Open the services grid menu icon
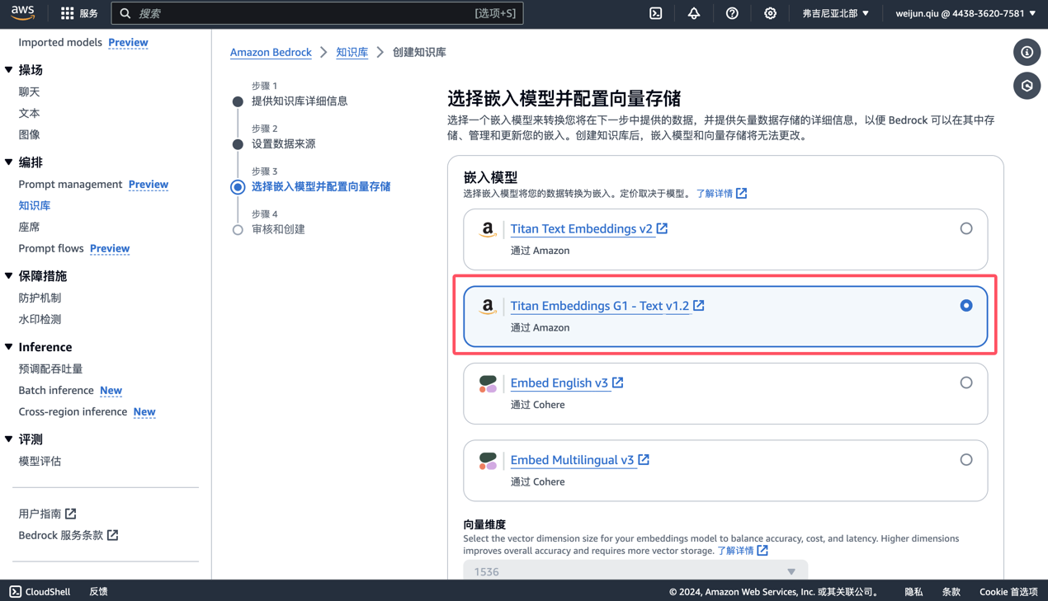This screenshot has width=1048, height=601. coord(68,13)
